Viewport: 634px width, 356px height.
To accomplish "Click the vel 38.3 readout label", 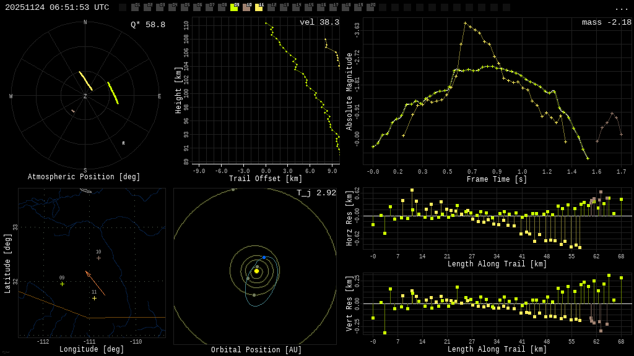I will point(319,22).
